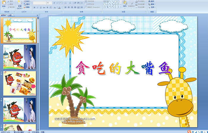Viewport: 208px width, 133px height.
Task: Open the Character Spacing (AV) menu
Action: click(51, 7)
